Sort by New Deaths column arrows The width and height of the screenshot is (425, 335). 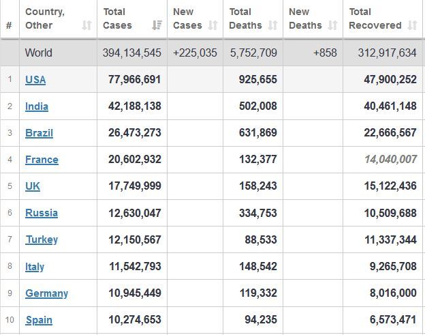coord(333,25)
